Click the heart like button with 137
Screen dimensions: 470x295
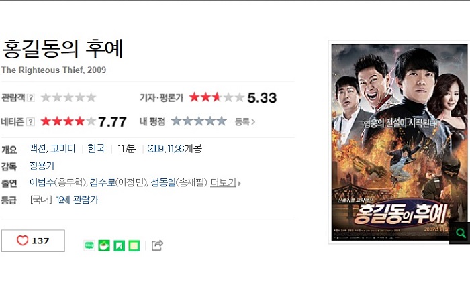(x=33, y=241)
